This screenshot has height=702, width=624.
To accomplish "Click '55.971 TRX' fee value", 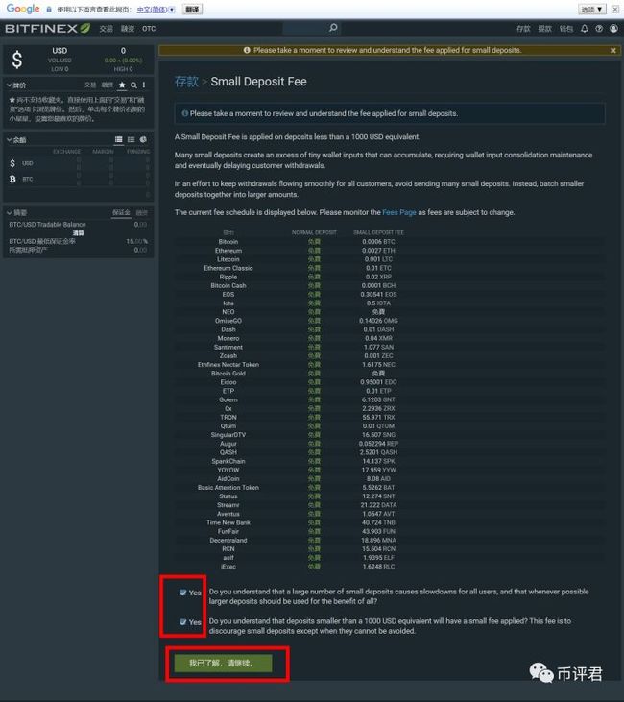I will [x=378, y=417].
